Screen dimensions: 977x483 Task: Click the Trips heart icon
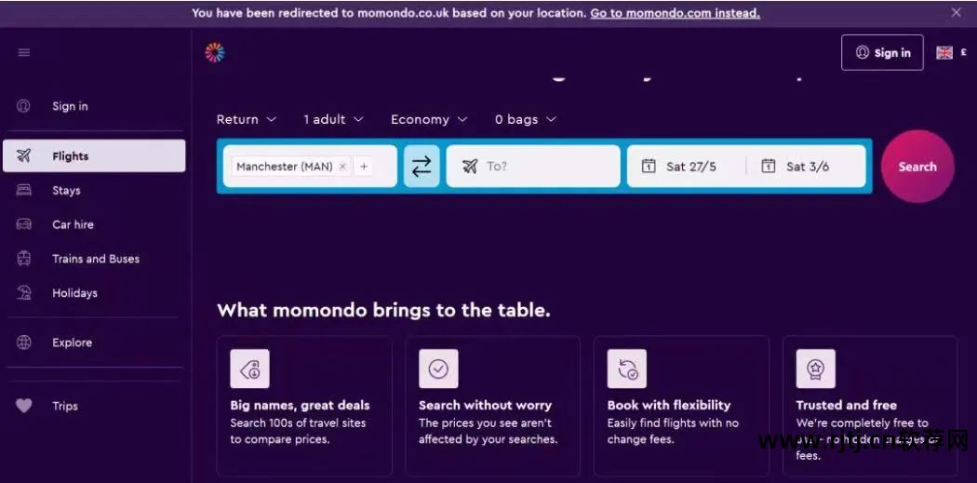[24, 406]
